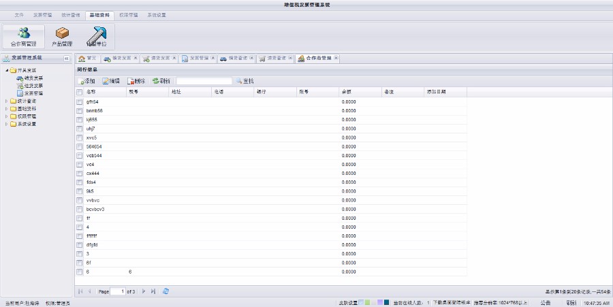Switch to the 首页 home tab
The width and height of the screenshot is (613, 307).
click(88, 58)
